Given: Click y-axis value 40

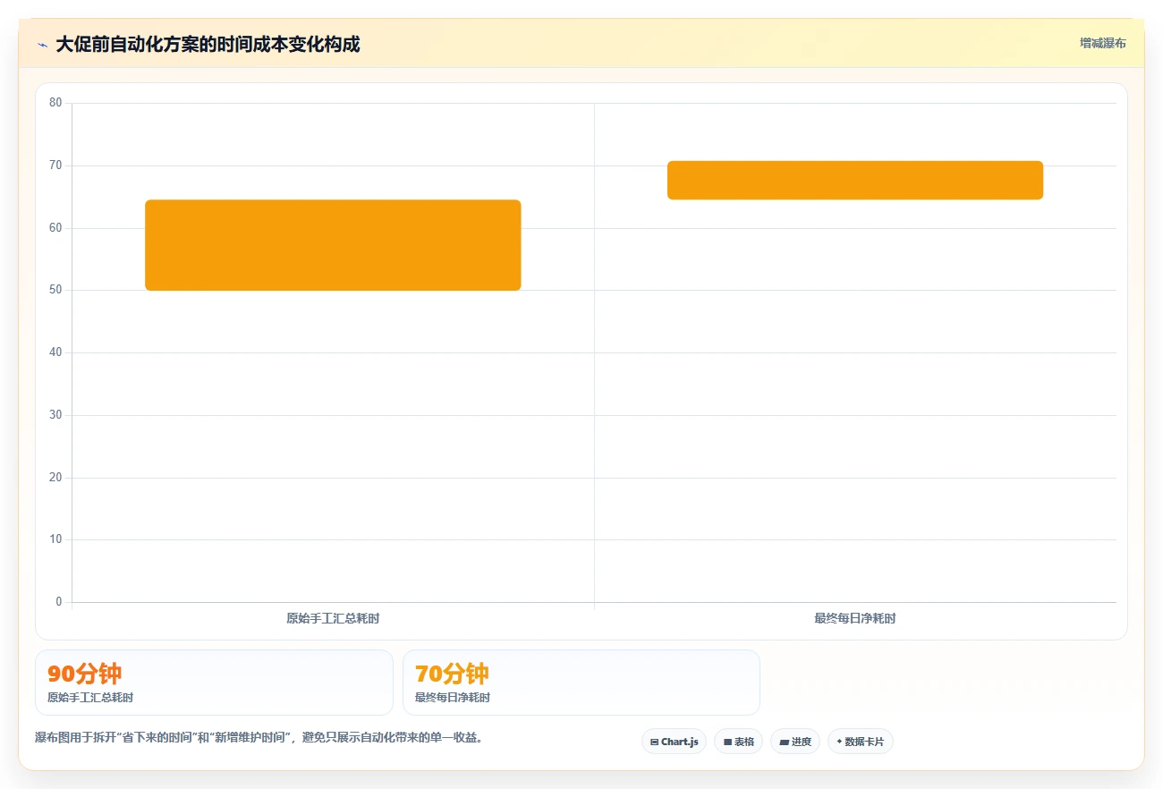Looking at the screenshot, I should (55, 352).
